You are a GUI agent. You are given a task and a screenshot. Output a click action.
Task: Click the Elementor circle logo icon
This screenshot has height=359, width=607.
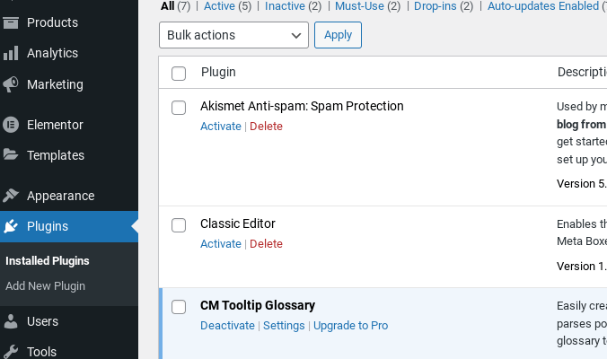[x=11, y=125]
